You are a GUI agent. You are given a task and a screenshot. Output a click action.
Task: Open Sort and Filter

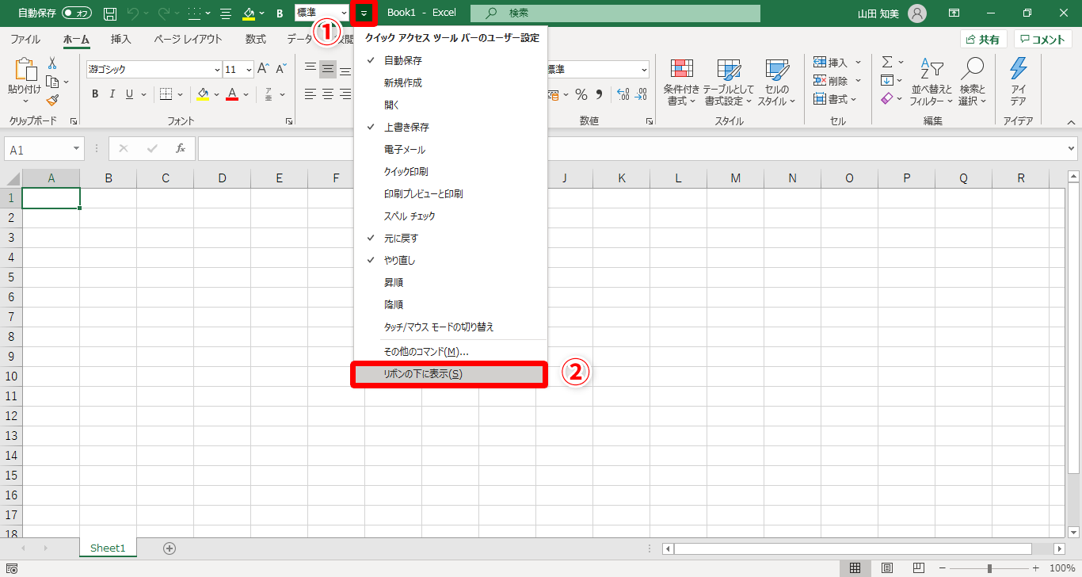coord(932,82)
